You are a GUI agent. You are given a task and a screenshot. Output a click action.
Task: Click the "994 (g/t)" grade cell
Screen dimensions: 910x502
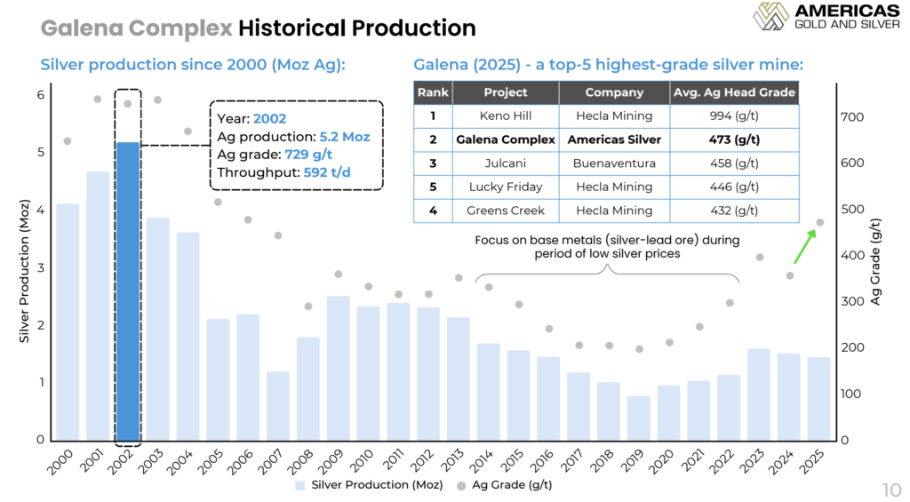(734, 116)
